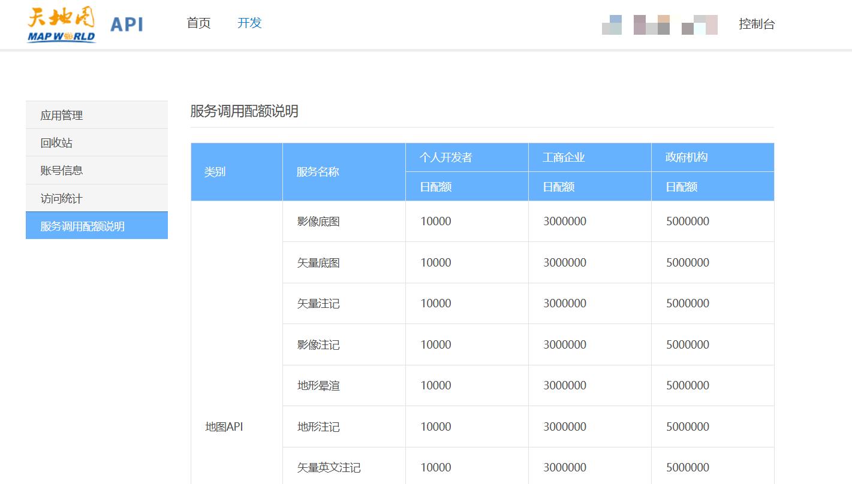Click 10000 in the 矢量英文注记 row
Screen dimensions: 852x484
click(x=436, y=467)
